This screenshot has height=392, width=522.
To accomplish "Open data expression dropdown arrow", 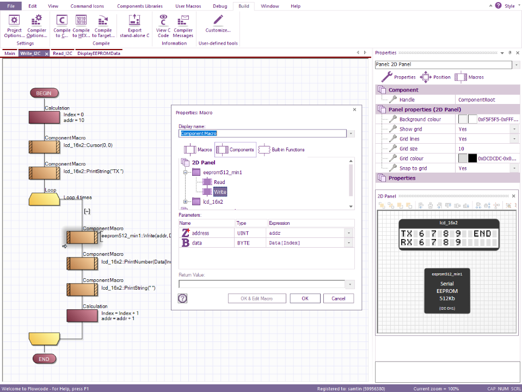I will click(x=349, y=243).
